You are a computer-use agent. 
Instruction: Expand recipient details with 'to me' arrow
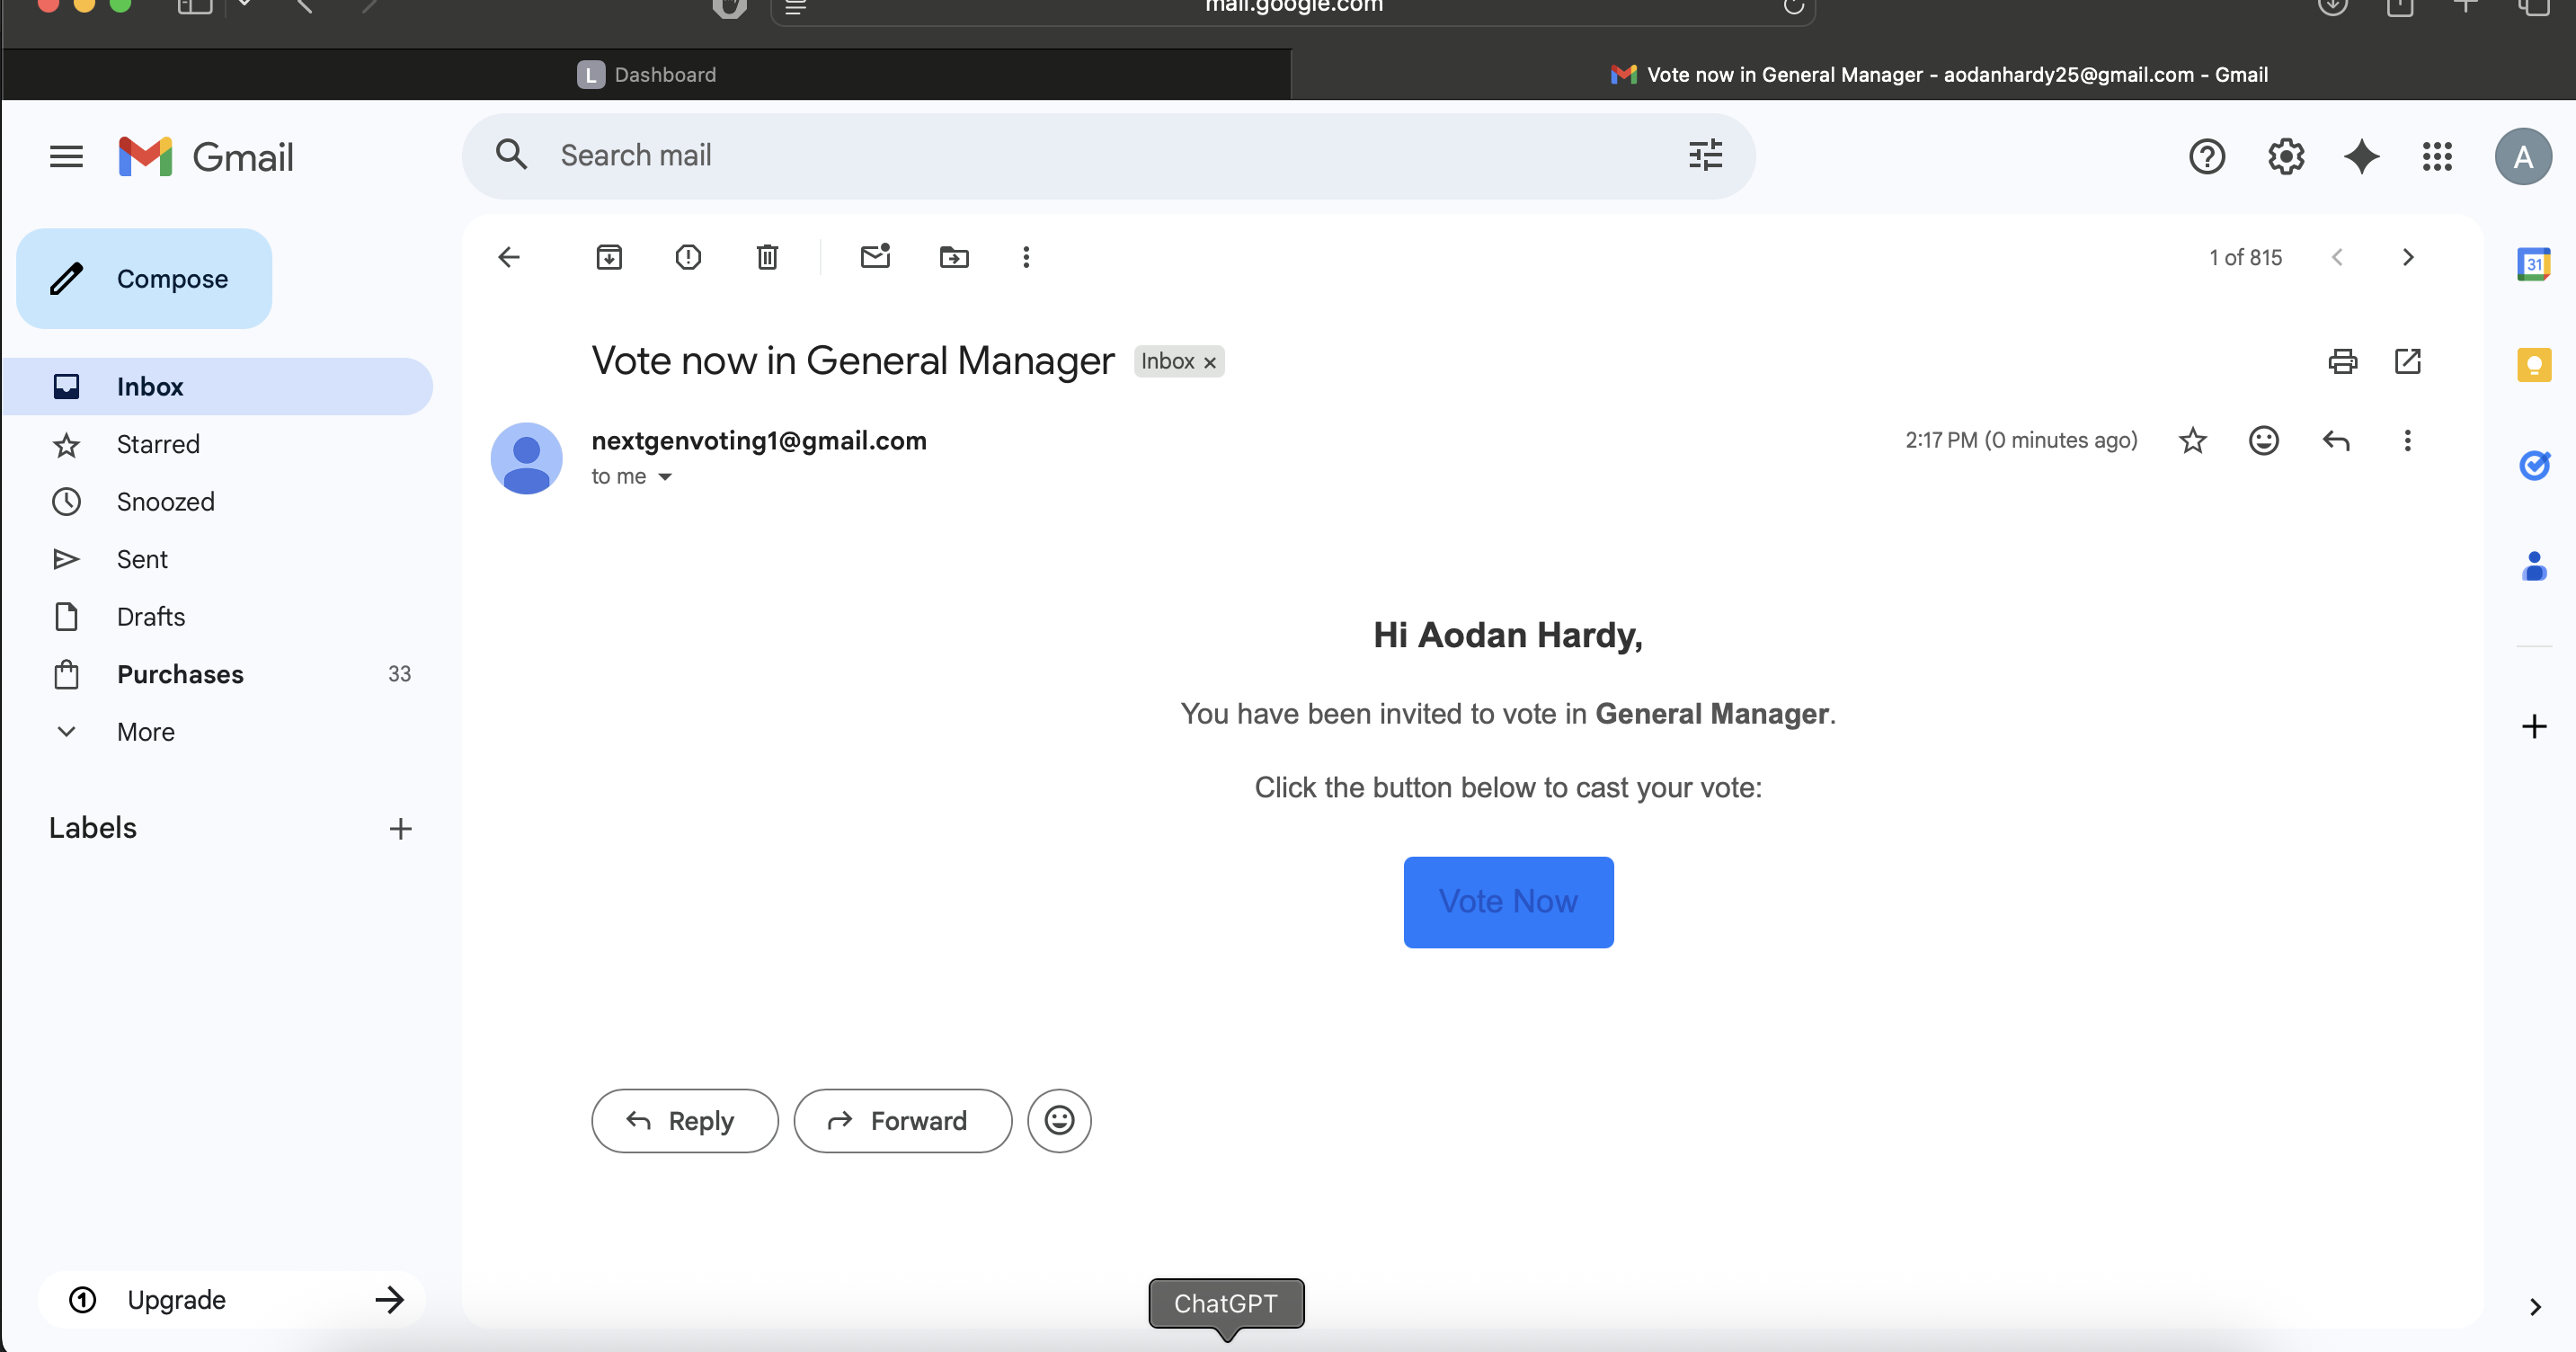click(x=665, y=477)
